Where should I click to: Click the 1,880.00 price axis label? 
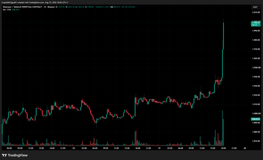(256, 132)
